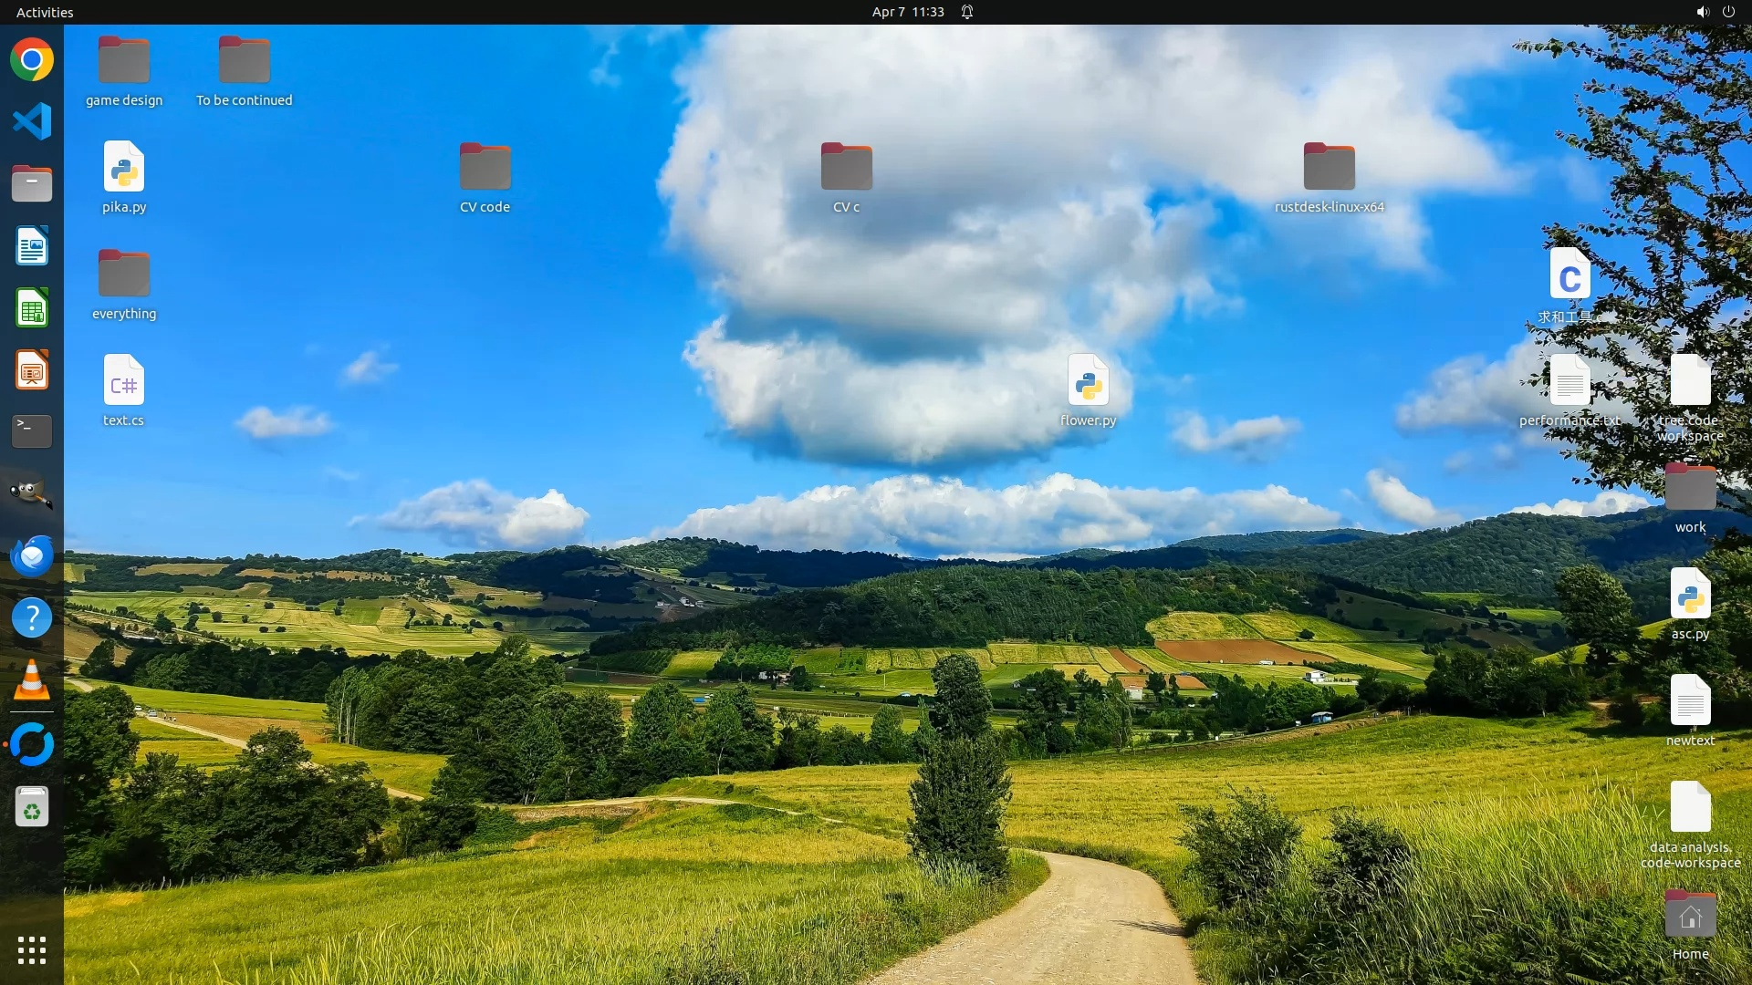Launch GIMP image editor from dock
This screenshot has width=1752, height=985.
(x=32, y=493)
